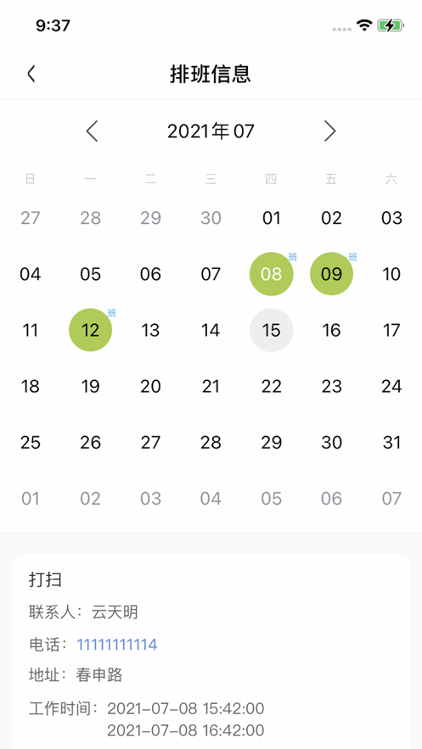Advance to next month with right chevron

click(329, 131)
